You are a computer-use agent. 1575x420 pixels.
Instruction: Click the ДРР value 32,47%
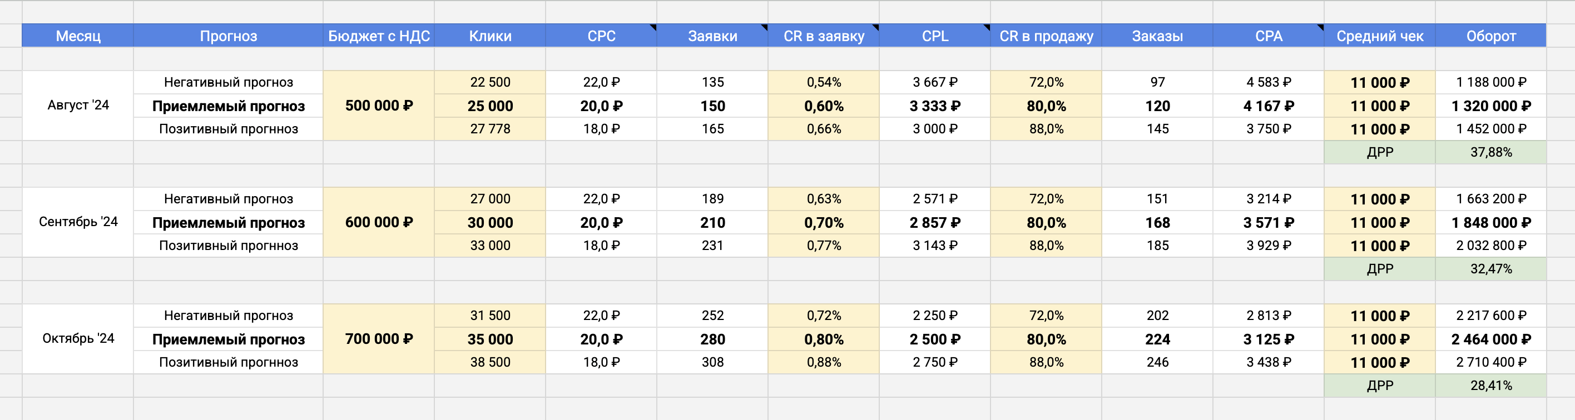tap(1490, 268)
